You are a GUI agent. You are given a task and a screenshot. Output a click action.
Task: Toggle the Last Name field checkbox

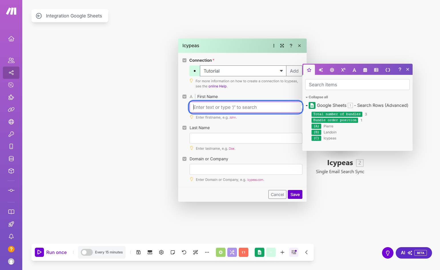click(184, 128)
